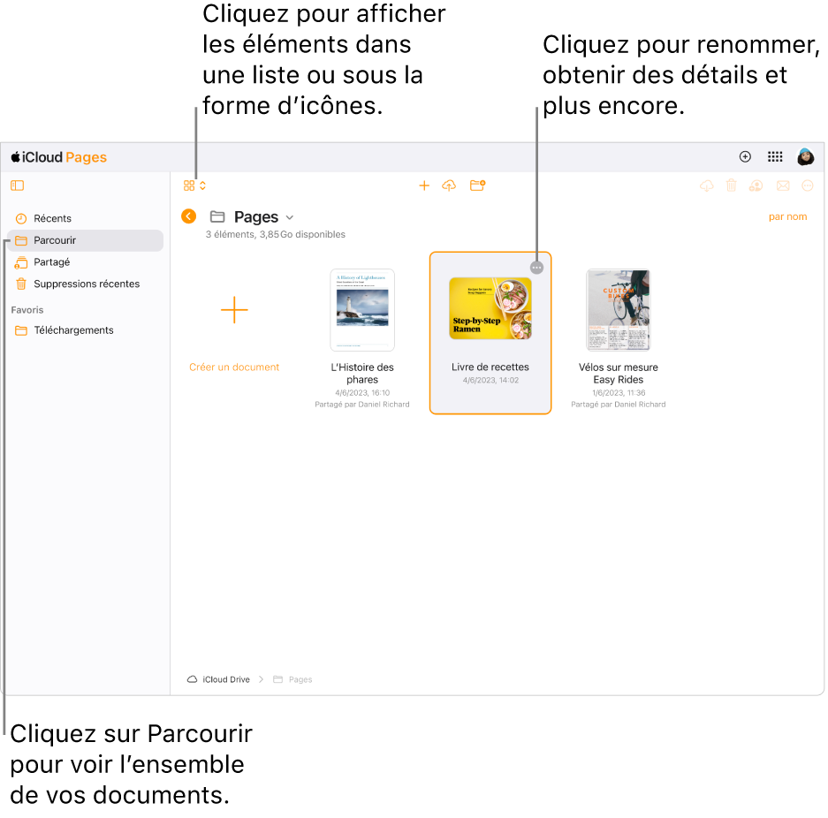Click the trash icon to delete
The width and height of the screenshot is (828, 818).
click(731, 186)
